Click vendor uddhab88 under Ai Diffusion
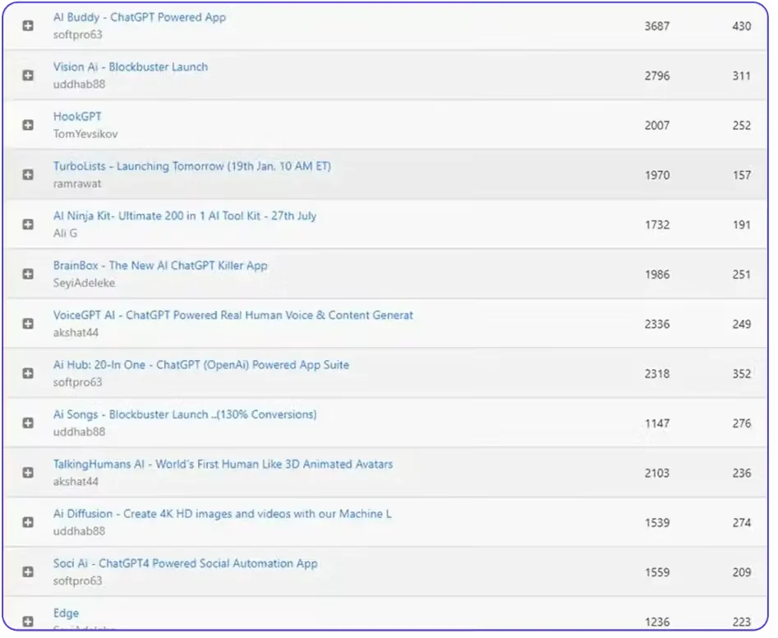 tap(79, 531)
